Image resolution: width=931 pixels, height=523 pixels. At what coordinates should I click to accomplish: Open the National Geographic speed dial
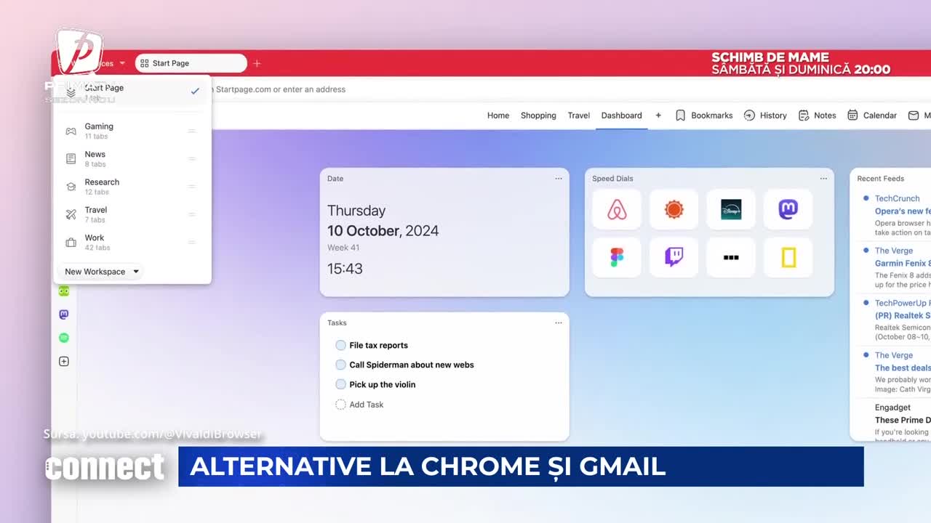(788, 257)
